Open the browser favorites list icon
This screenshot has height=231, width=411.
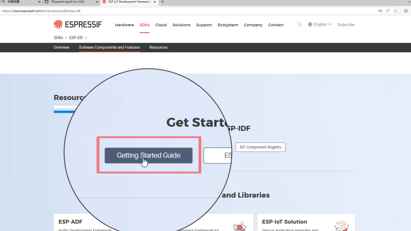[x=406, y=11]
